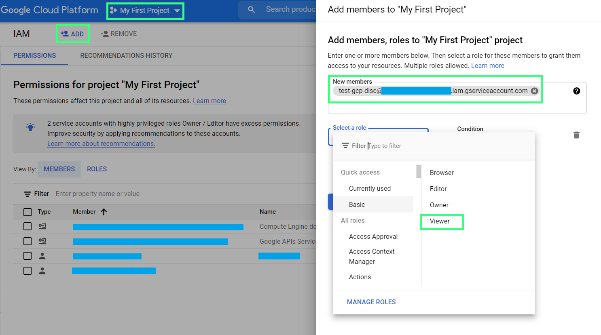Screen dimensions: 601x335
Task: Choose the Browser role
Action: (442, 173)
